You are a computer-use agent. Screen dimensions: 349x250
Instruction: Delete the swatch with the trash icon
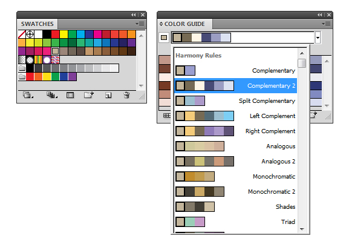pos(126,95)
